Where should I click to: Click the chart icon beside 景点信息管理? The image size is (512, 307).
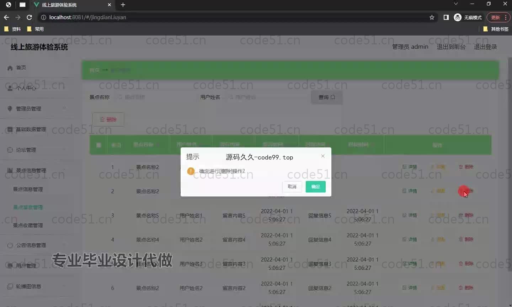(10, 171)
